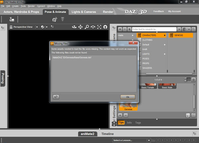
Task: Switch to the Info tab
Action: (129, 123)
